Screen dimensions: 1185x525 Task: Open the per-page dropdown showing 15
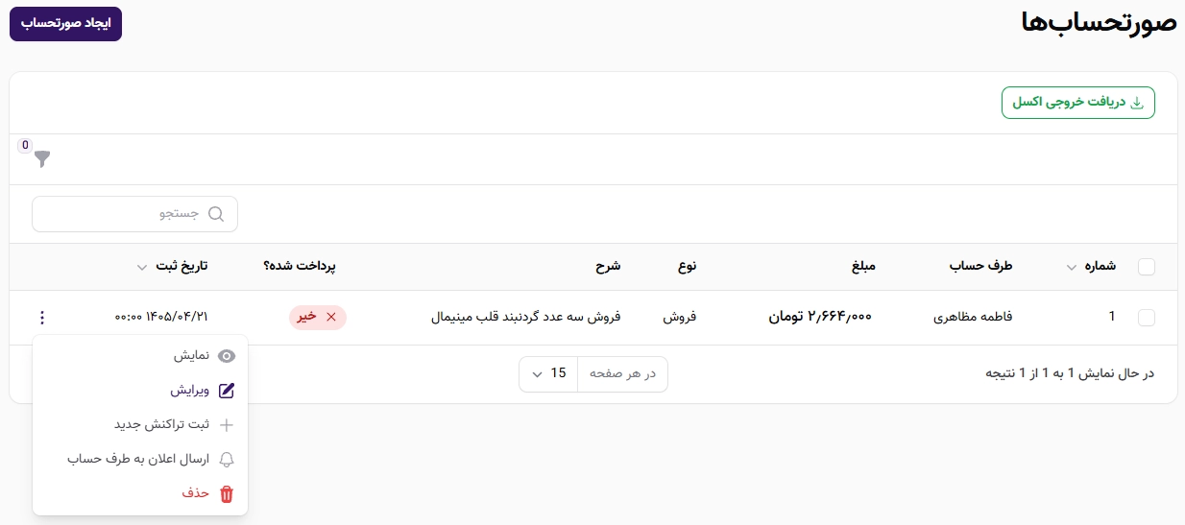(x=548, y=373)
